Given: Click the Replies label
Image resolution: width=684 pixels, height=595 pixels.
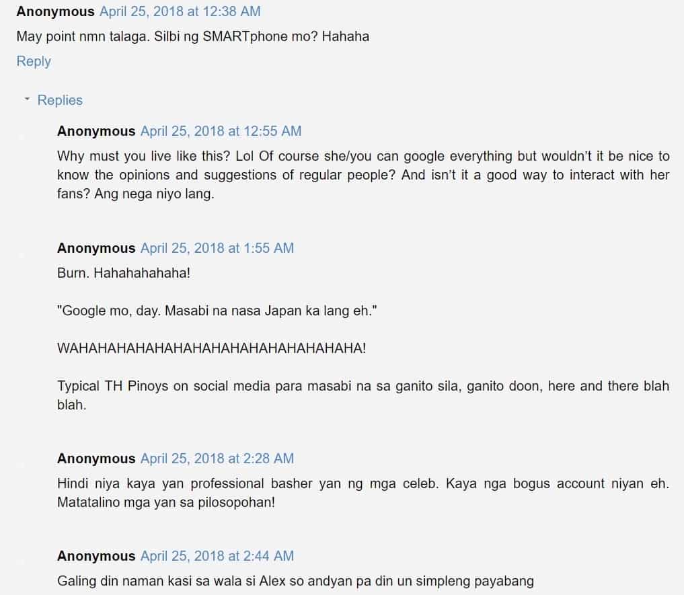Looking at the screenshot, I should 60,100.
